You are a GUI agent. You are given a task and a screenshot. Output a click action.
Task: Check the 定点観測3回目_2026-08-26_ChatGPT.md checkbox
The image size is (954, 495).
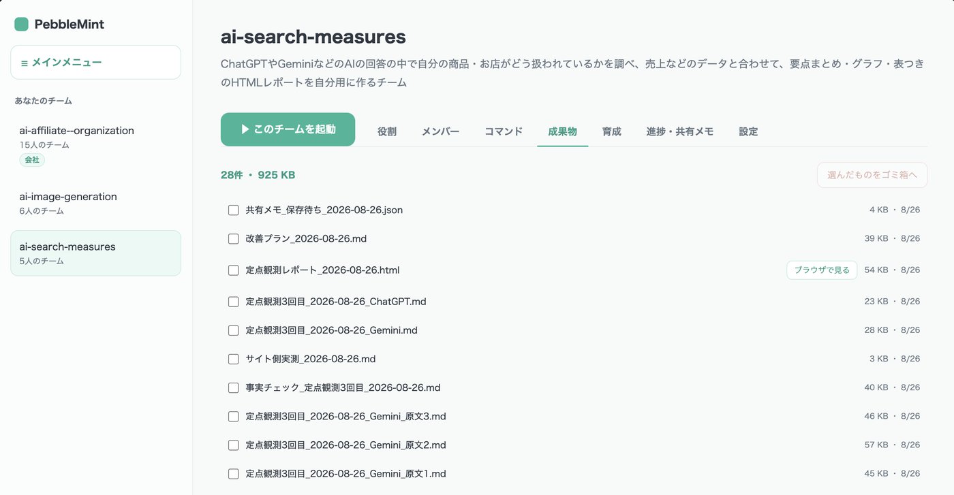pyautogui.click(x=233, y=302)
